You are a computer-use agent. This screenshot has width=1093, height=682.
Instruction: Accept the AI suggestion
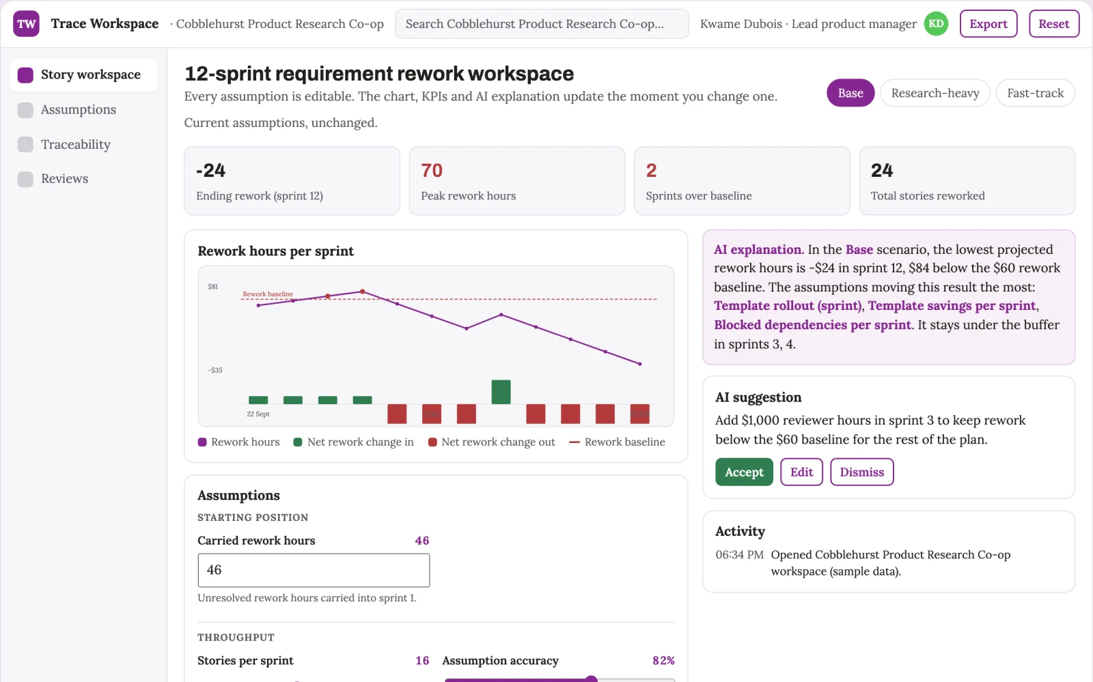(744, 472)
